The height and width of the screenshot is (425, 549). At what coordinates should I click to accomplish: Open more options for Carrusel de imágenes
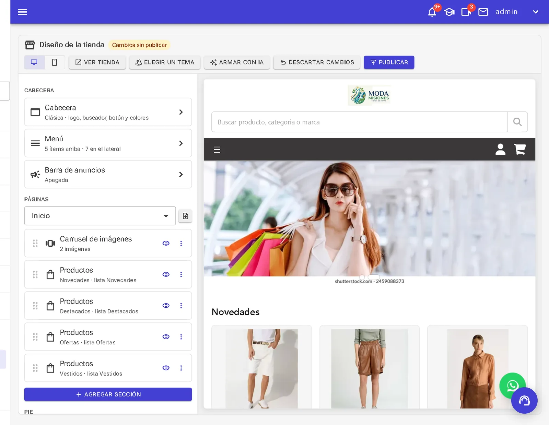(x=181, y=243)
